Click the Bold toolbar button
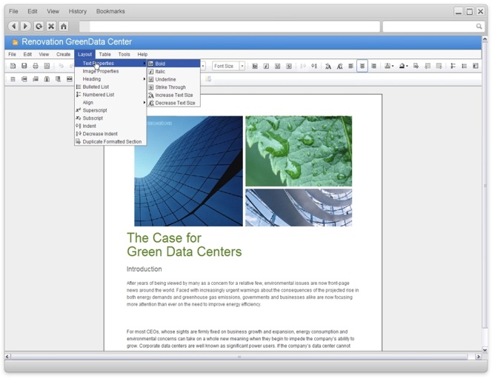Screen dimensions: 492x381 point(255,66)
